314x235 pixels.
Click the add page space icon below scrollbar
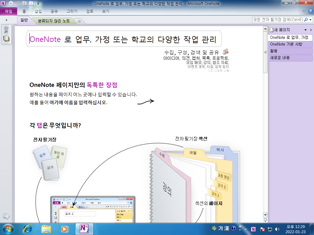pyautogui.click(x=265, y=220)
